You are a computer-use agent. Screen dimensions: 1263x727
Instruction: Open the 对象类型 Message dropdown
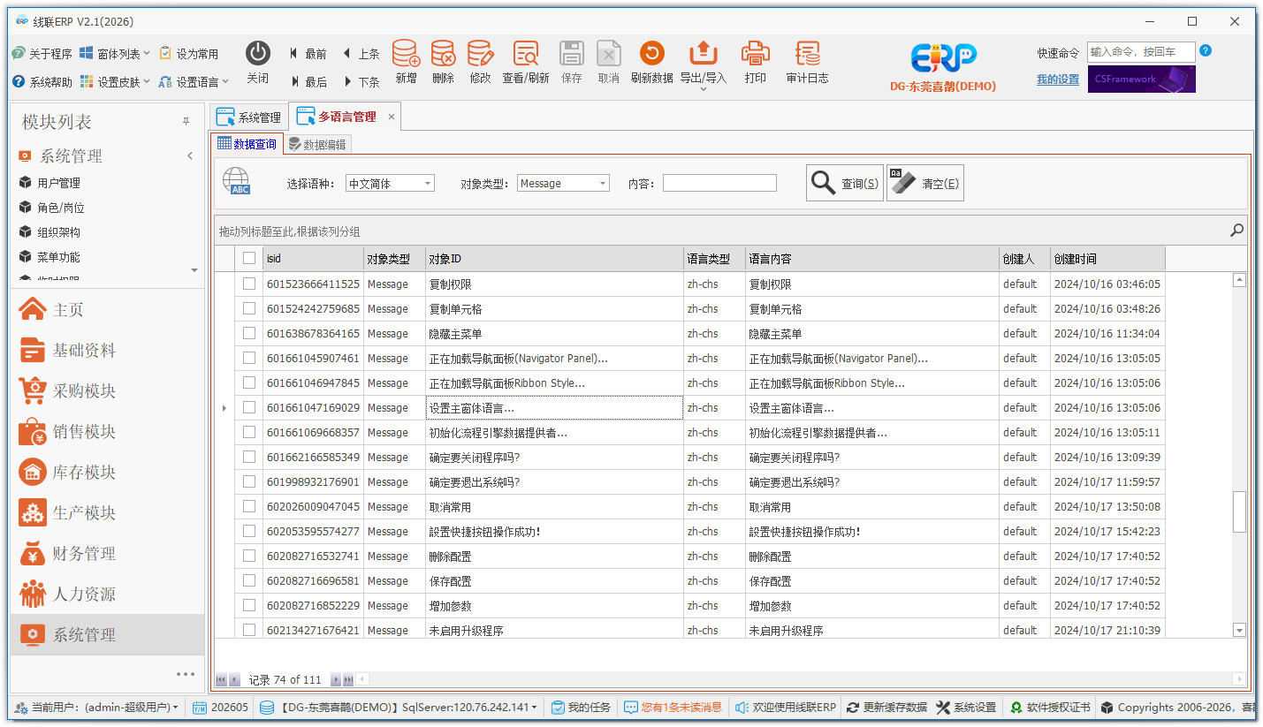pyautogui.click(x=603, y=183)
